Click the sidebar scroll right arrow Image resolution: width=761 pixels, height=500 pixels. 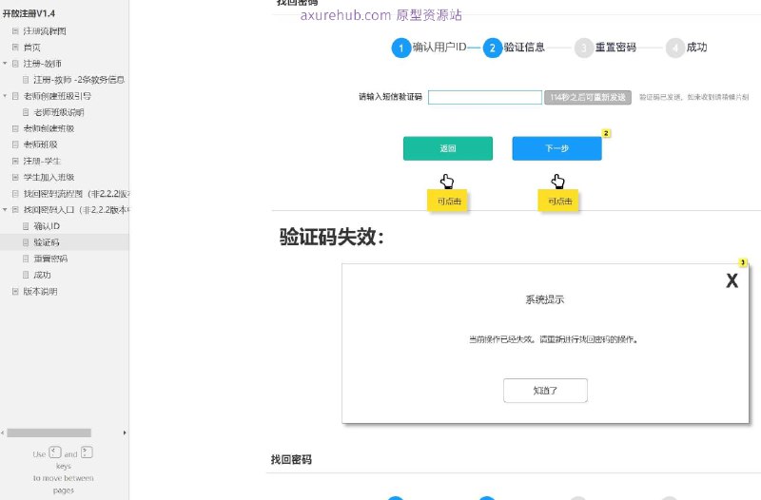point(125,433)
